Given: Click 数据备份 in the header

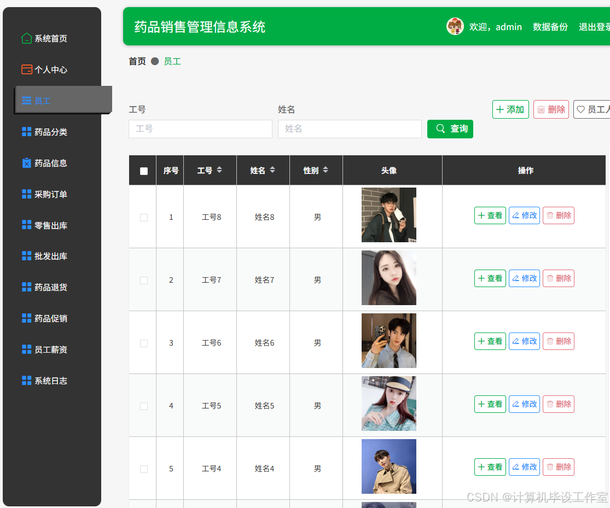Looking at the screenshot, I should (550, 27).
